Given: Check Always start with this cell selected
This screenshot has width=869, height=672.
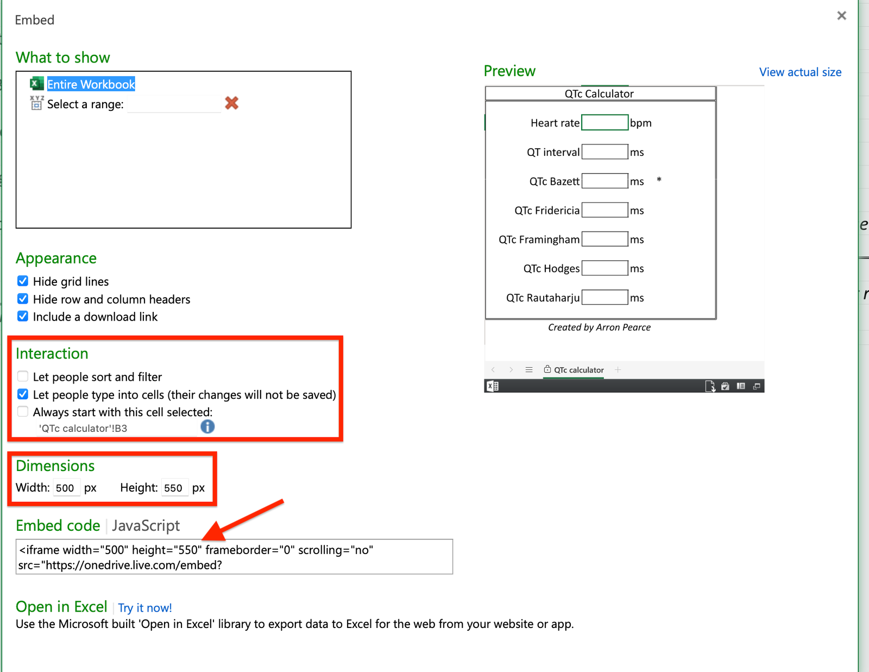Looking at the screenshot, I should [x=23, y=412].
